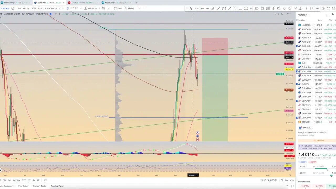The image size is (336, 189).
Task: Add a symbol to the Watchlist
Action: tap(327, 15)
